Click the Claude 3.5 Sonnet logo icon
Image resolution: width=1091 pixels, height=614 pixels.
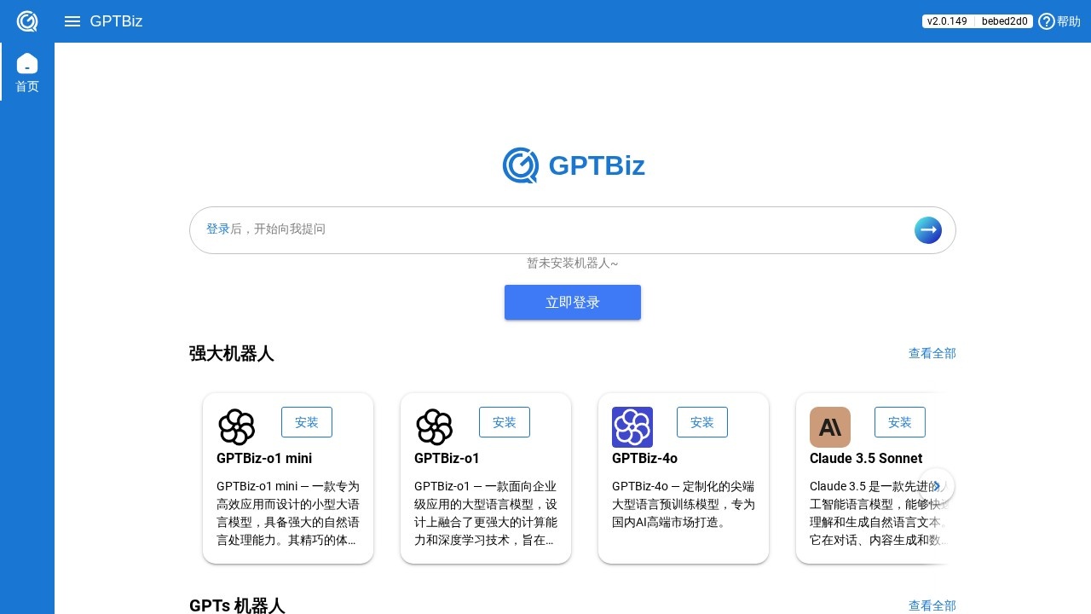[x=830, y=427]
